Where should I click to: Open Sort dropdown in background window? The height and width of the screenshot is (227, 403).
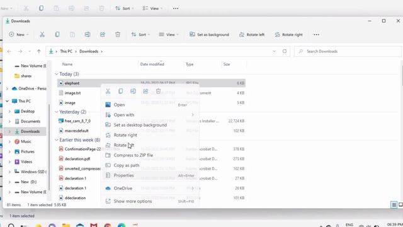tap(125, 8)
